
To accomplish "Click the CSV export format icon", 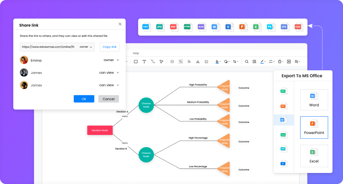I will click(x=298, y=27).
